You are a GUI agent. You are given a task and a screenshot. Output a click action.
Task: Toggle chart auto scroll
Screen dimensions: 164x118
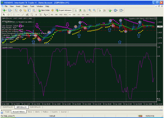100,10
